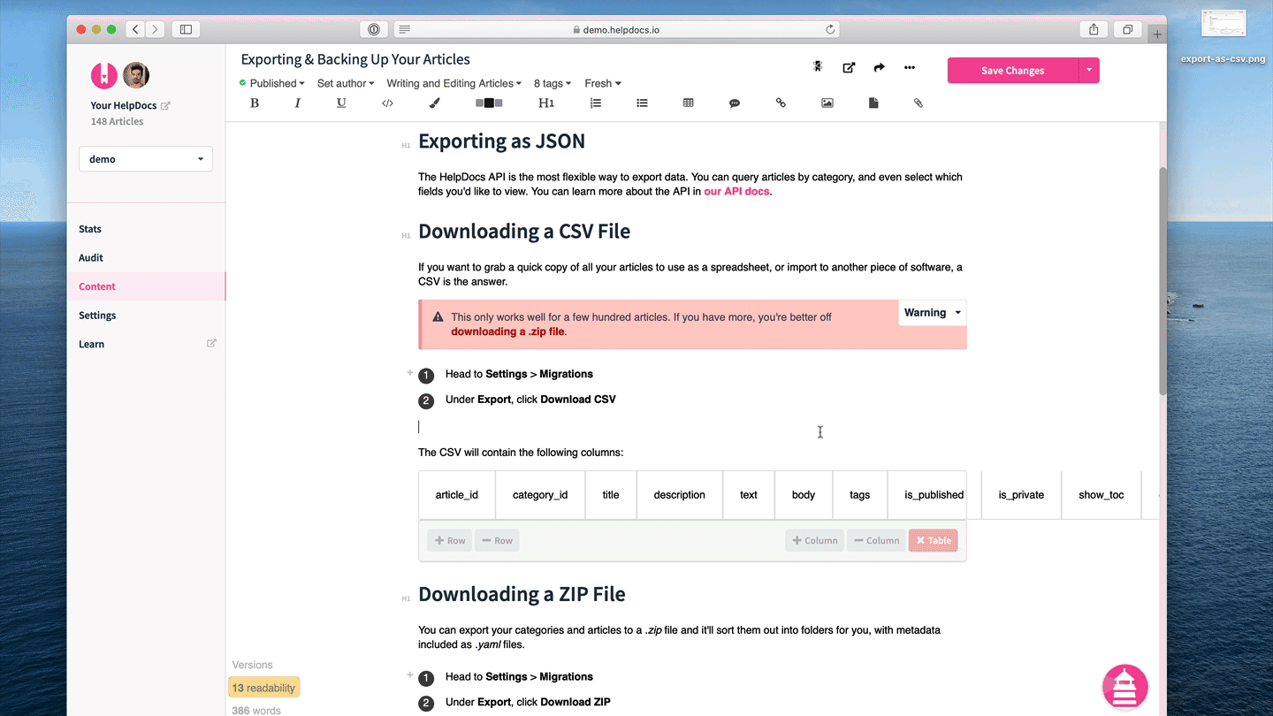Viewport: 1273px width, 716px height.
Task: Click Safari's sidebar toggle button
Action: (x=186, y=29)
